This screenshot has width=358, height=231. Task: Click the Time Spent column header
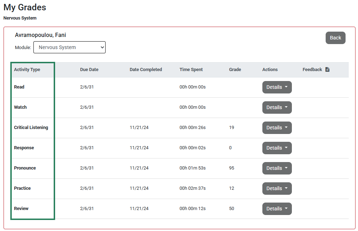(x=191, y=69)
